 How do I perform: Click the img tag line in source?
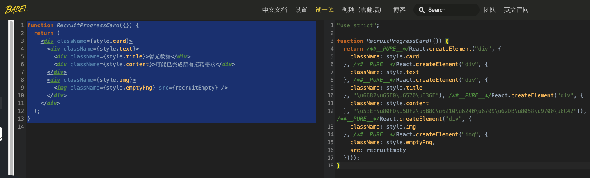pos(140,88)
